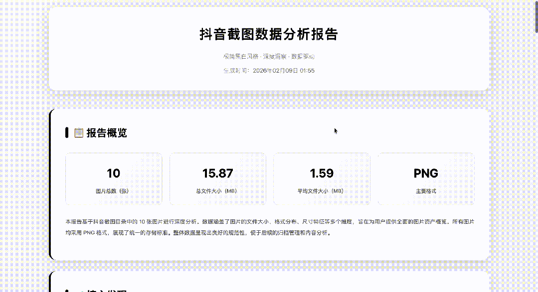Click the label 主要格式
538x292 pixels.
click(426, 191)
